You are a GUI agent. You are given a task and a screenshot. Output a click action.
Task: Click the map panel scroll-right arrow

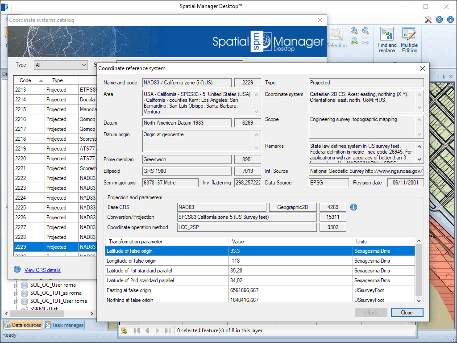pos(444,76)
